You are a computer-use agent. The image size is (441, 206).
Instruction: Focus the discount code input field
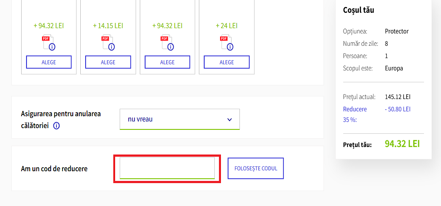[167, 168]
